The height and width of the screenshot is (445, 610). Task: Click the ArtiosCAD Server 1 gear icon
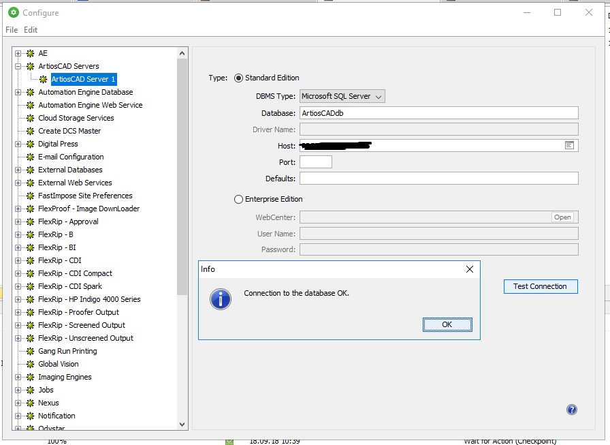click(x=43, y=80)
